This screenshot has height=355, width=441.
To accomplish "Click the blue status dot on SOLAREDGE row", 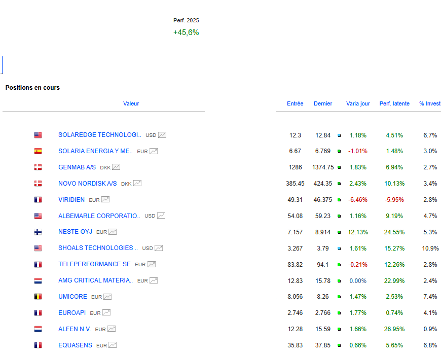I will 339,135.
